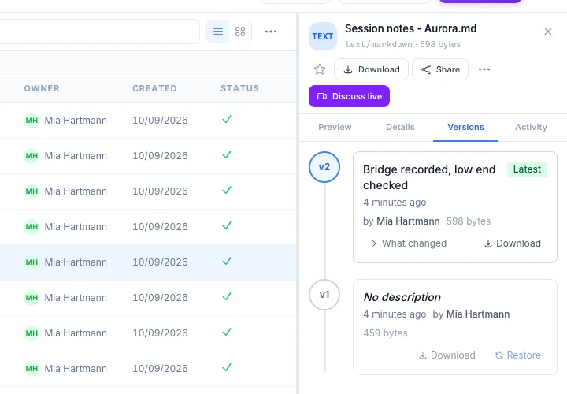Click the status checkmark in highlighted row

coord(227,261)
